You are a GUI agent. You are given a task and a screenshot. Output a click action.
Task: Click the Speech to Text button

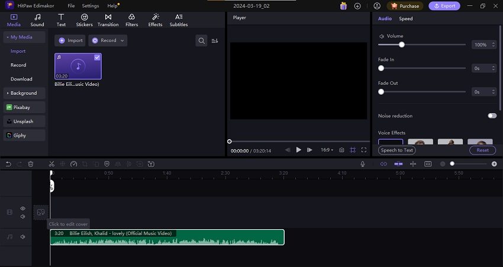click(x=397, y=150)
